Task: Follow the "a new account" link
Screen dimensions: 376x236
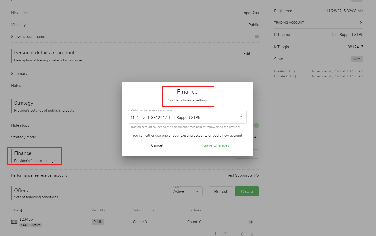Action: pyautogui.click(x=231, y=136)
